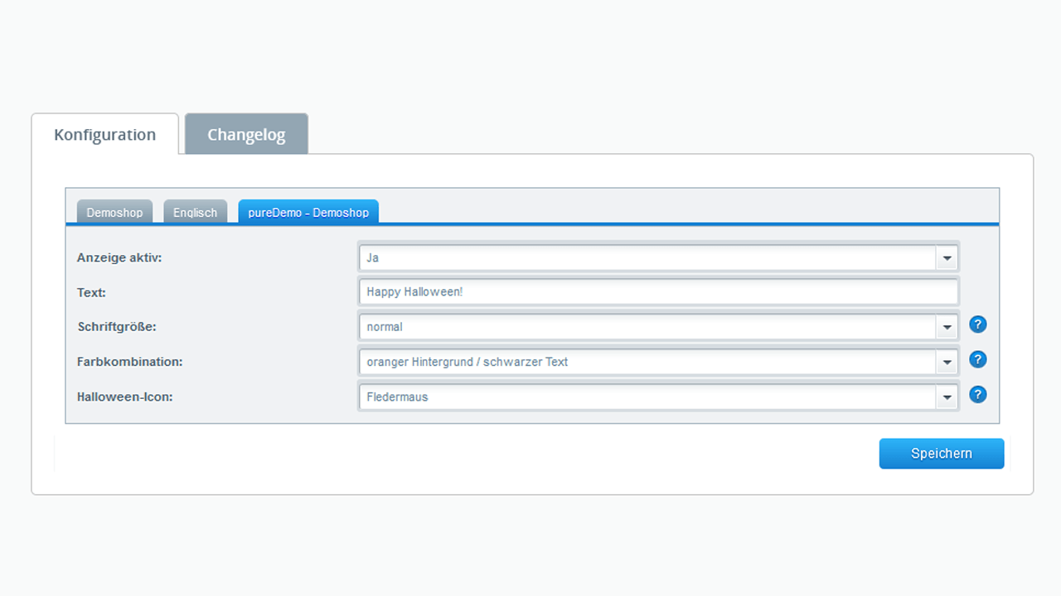Click the 'Text:' field label
1061x596 pixels.
[x=91, y=292]
